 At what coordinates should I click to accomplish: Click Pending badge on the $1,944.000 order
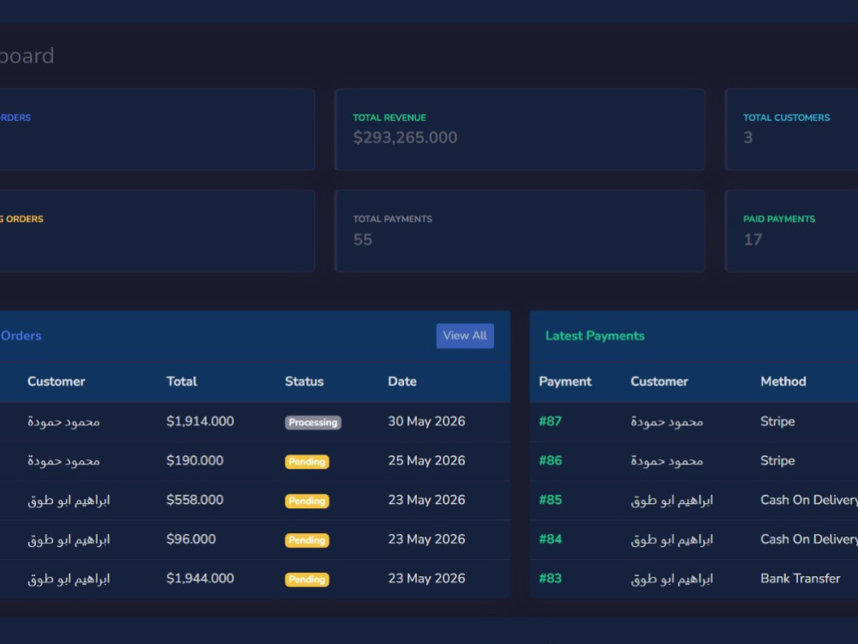point(307,580)
